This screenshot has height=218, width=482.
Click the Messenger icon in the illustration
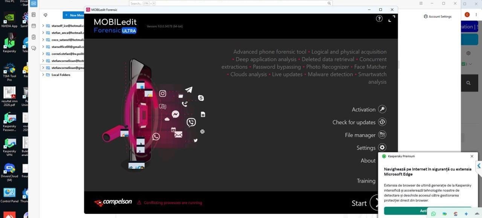tap(175, 114)
